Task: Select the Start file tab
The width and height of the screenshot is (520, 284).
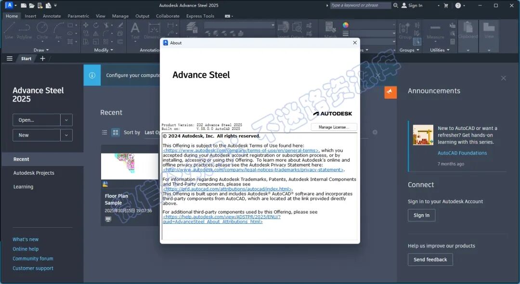Action: [26, 58]
